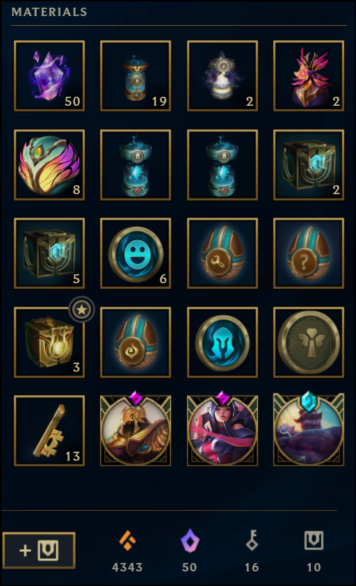Image resolution: width=356 pixels, height=586 pixels.
Task: Open the golden Masterwork Chest with count 3
Action: [49, 342]
